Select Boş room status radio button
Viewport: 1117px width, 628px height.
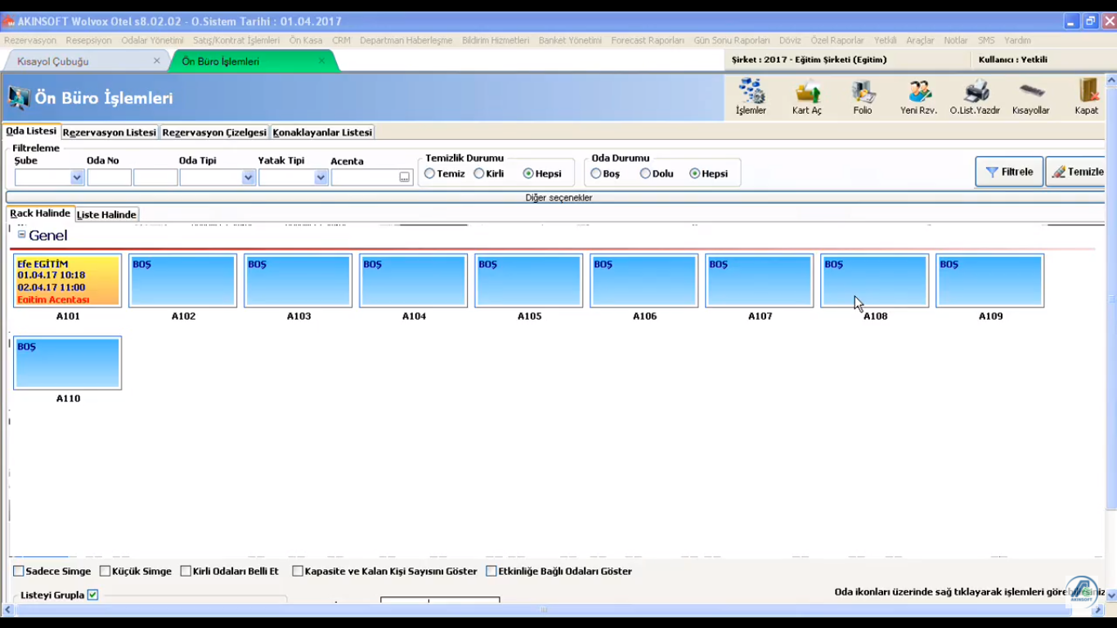click(596, 173)
